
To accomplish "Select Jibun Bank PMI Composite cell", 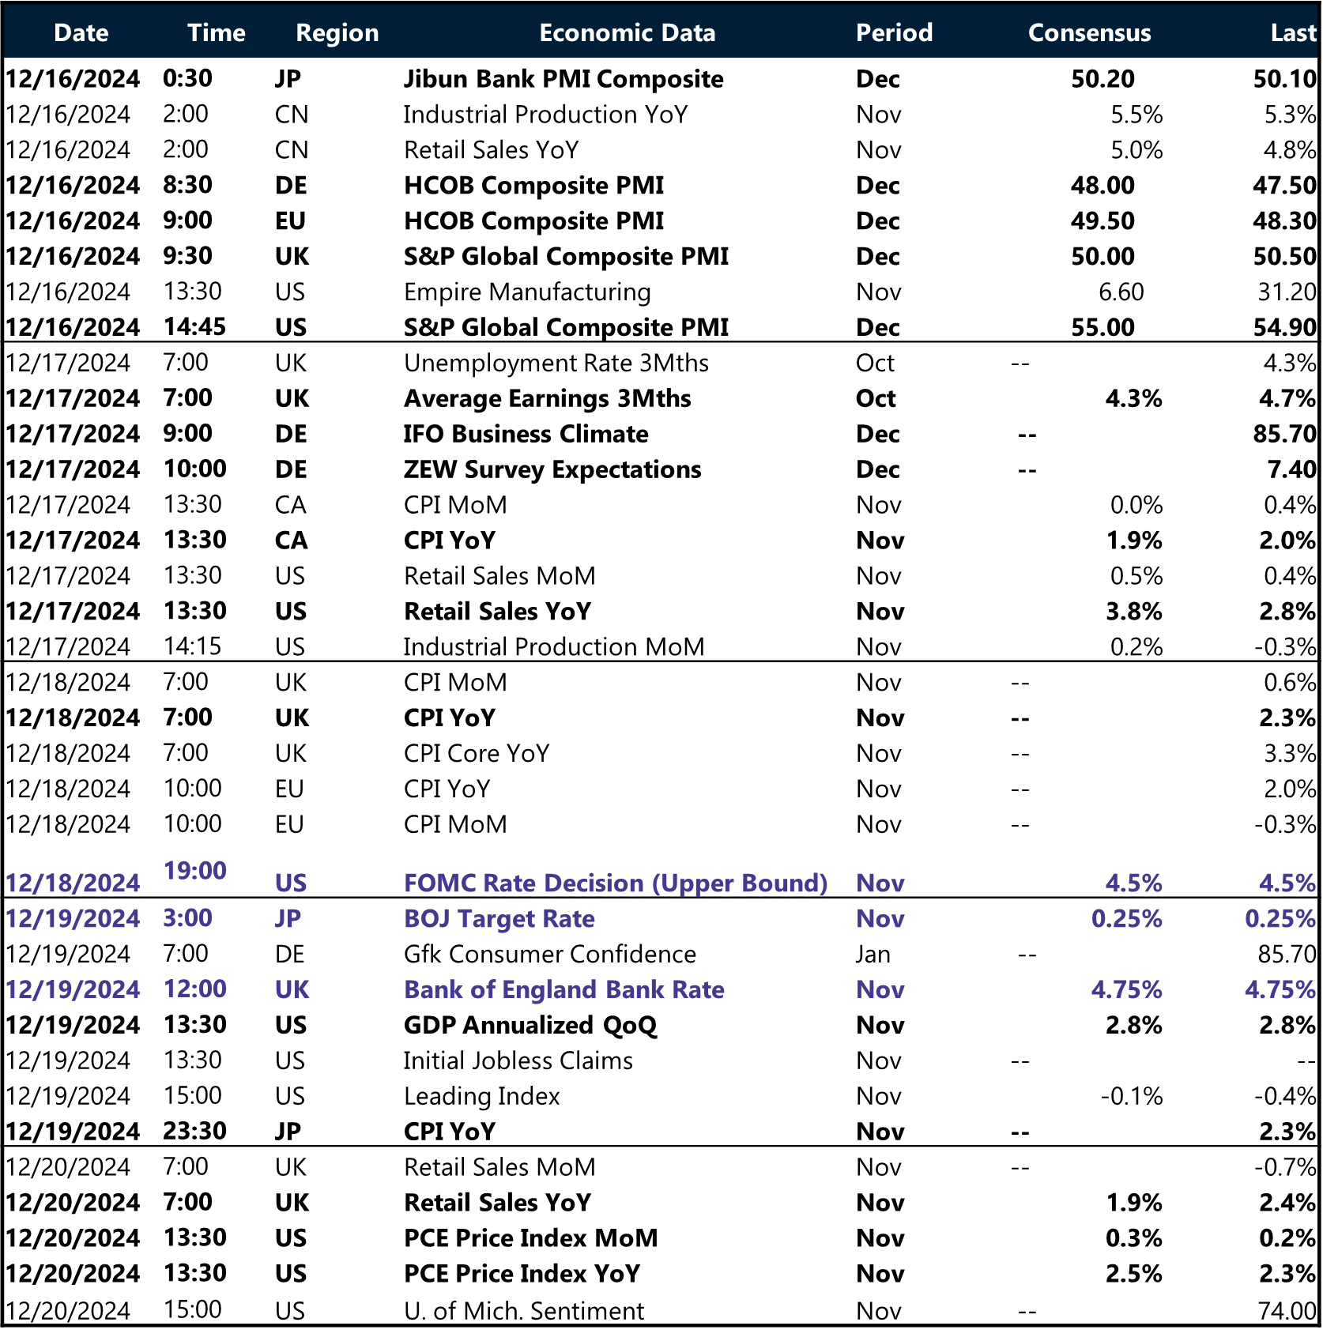I will (563, 79).
